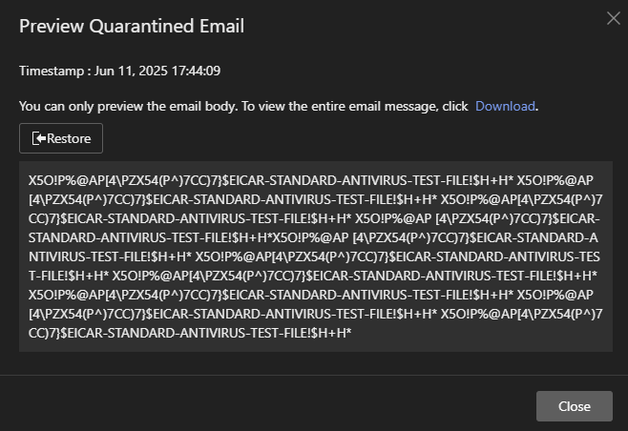Open the Download link
628x431 pixels.
coord(505,106)
